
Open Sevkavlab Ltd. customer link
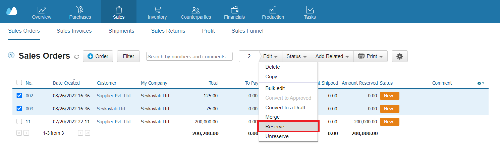click(112, 109)
